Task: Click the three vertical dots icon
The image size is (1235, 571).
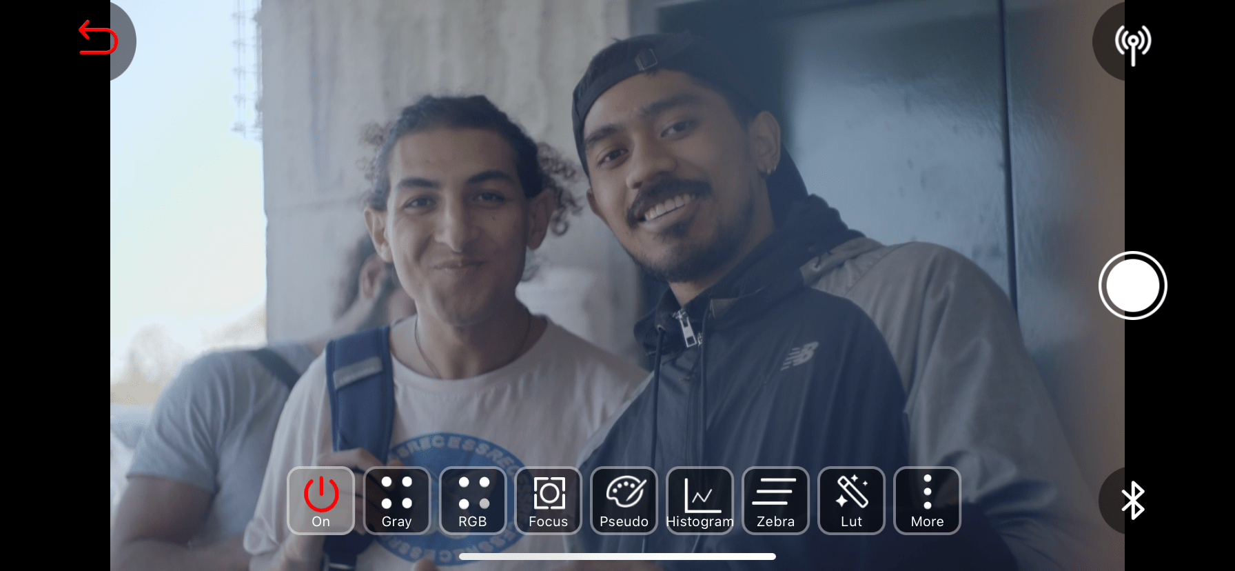Action: pyautogui.click(x=927, y=492)
